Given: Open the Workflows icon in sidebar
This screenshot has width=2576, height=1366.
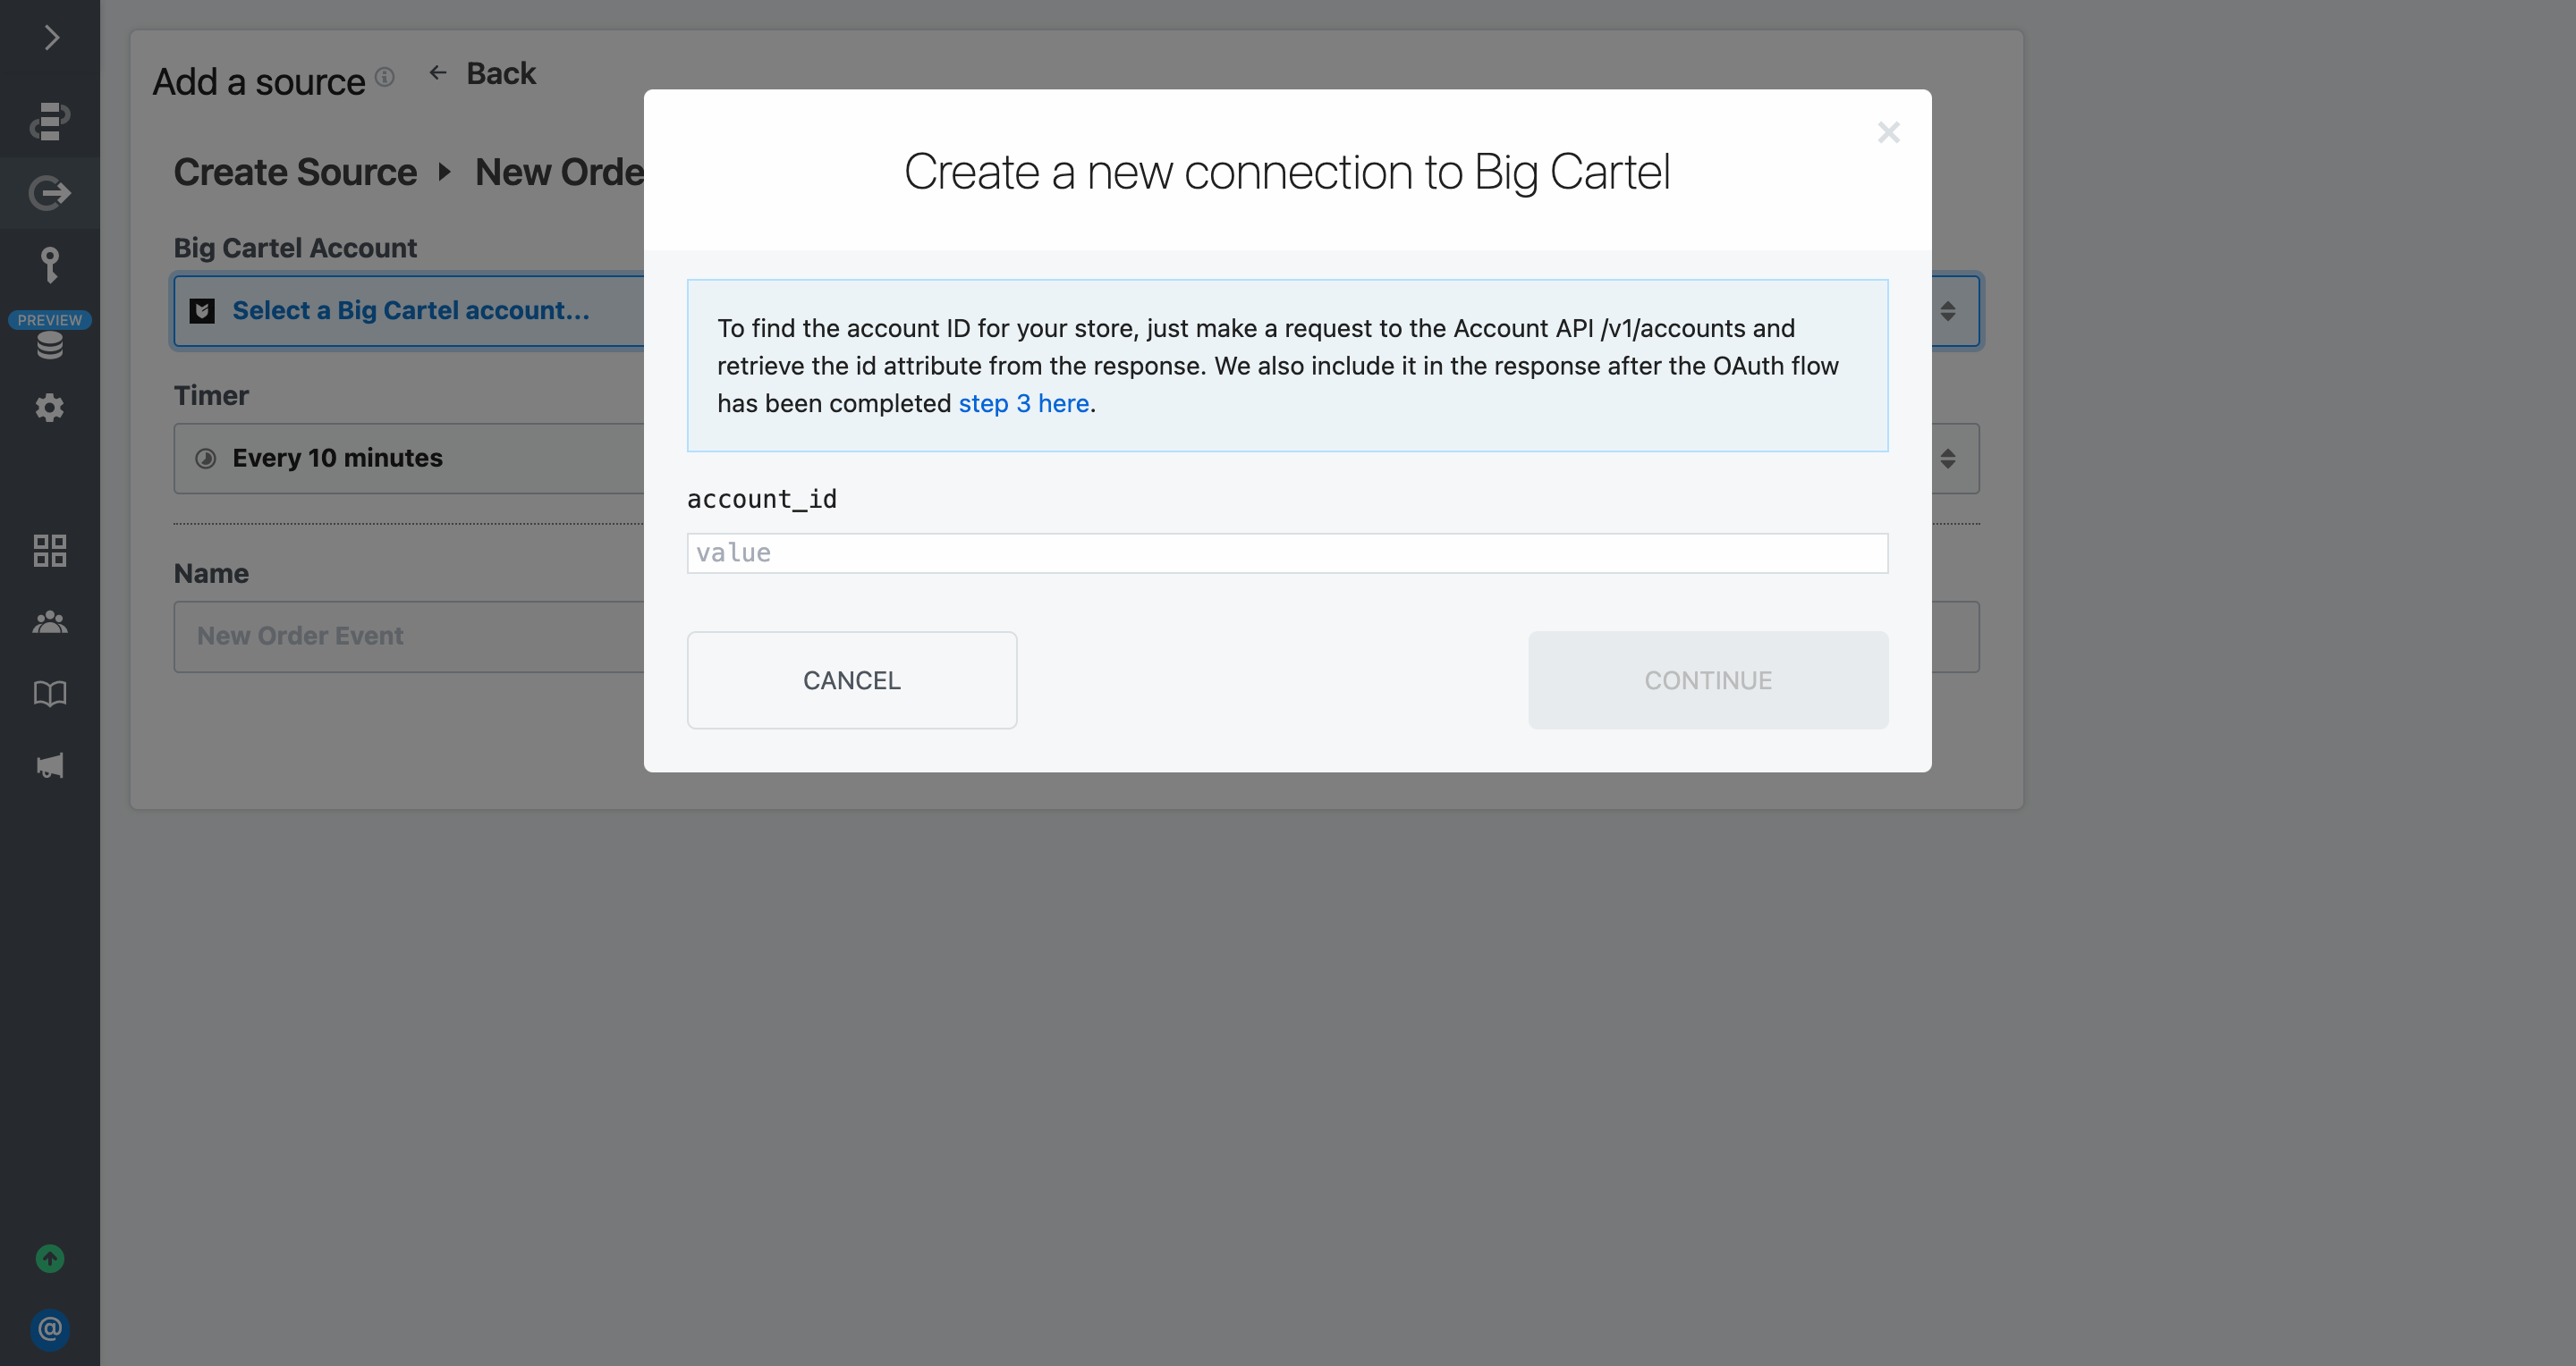Looking at the screenshot, I should [50, 121].
